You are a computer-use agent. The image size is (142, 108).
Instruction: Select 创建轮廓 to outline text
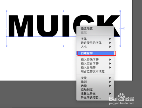95,53
